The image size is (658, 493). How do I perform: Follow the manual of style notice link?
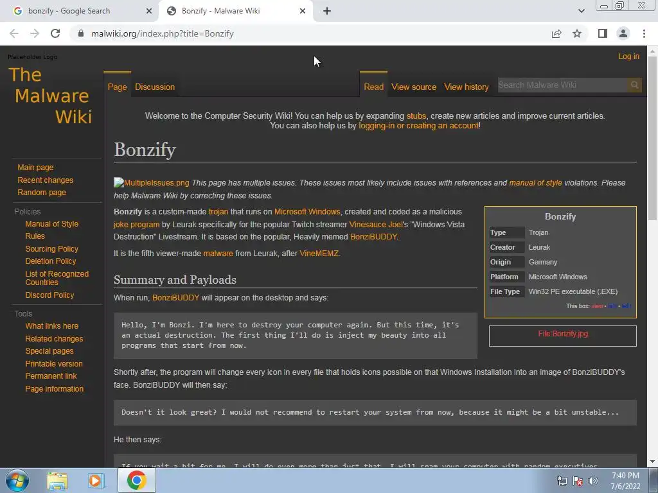pyautogui.click(x=535, y=183)
